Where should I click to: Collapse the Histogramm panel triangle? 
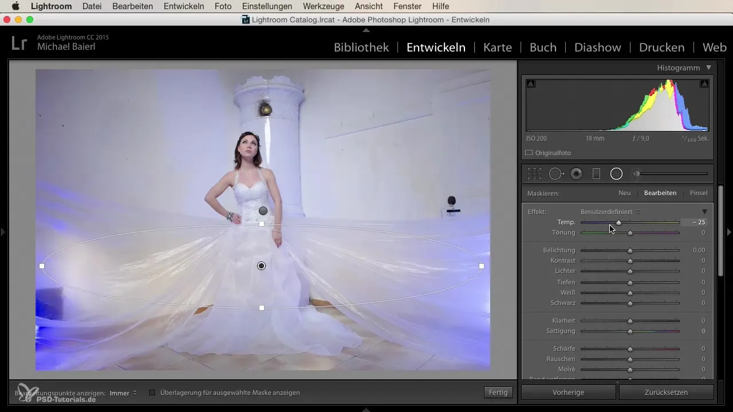[708, 68]
